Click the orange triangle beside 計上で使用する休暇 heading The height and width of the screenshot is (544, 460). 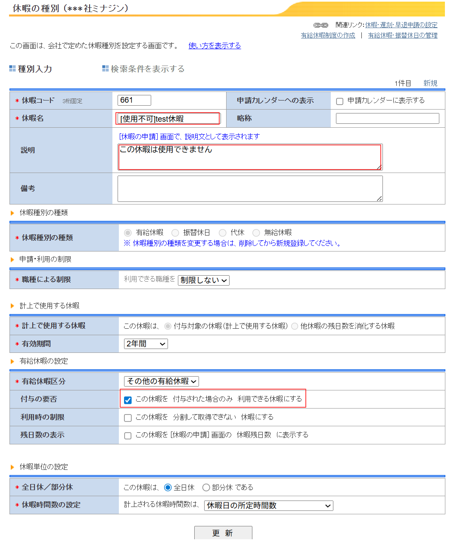point(12,306)
